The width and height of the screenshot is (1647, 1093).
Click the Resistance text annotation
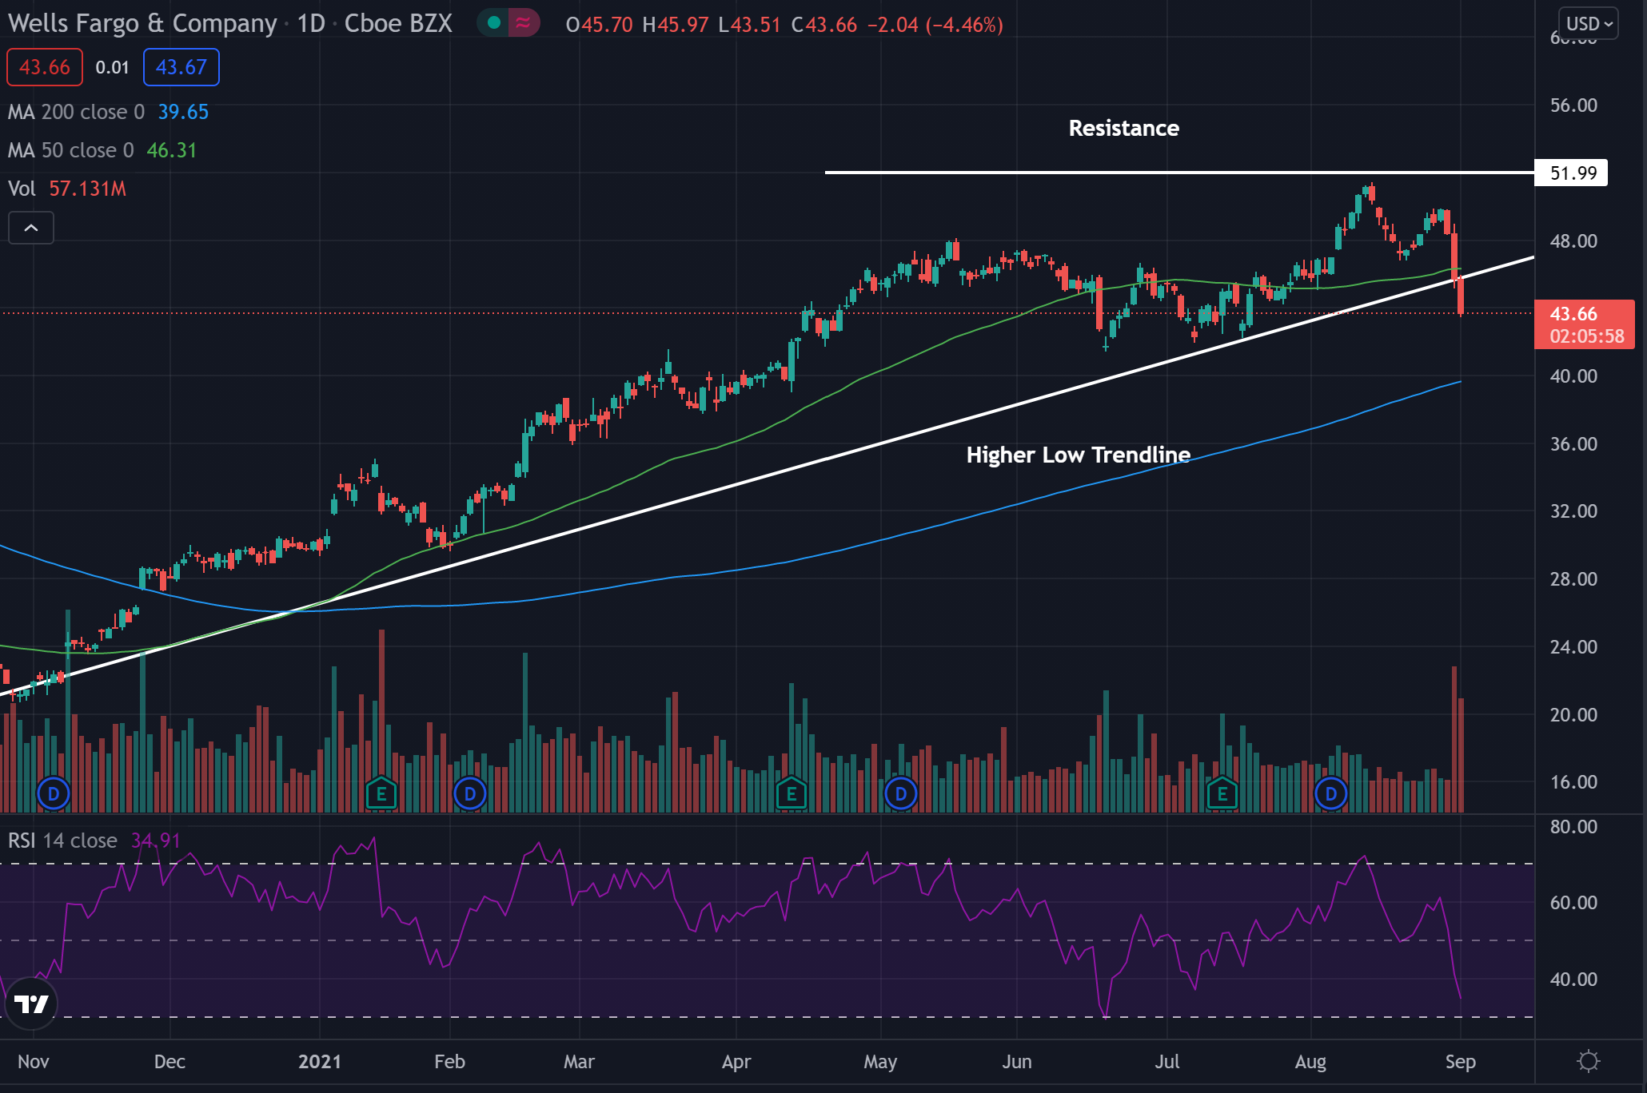[1123, 128]
